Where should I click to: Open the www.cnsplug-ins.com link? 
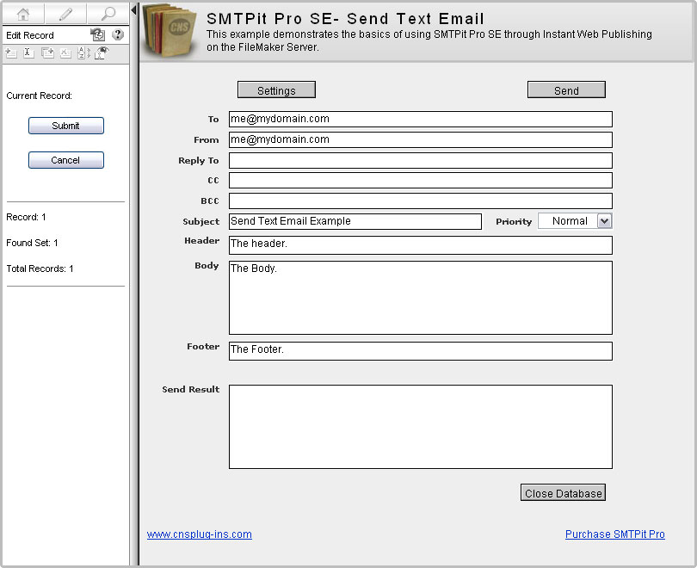(199, 534)
